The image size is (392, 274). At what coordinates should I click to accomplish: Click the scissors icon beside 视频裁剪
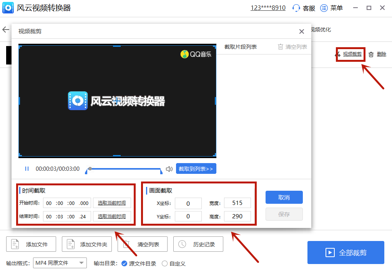point(338,54)
